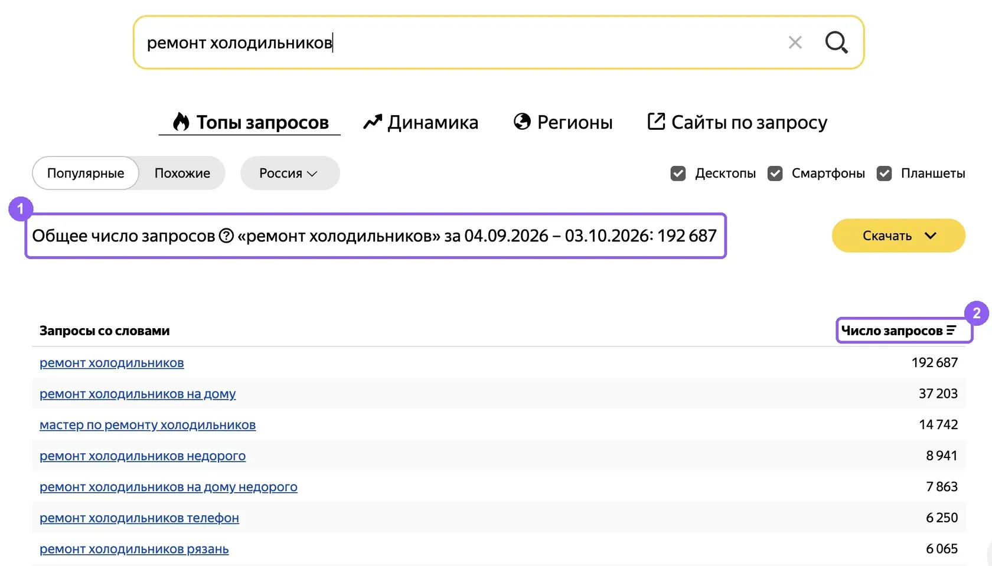Open the ремонт холодильников query link

point(112,363)
